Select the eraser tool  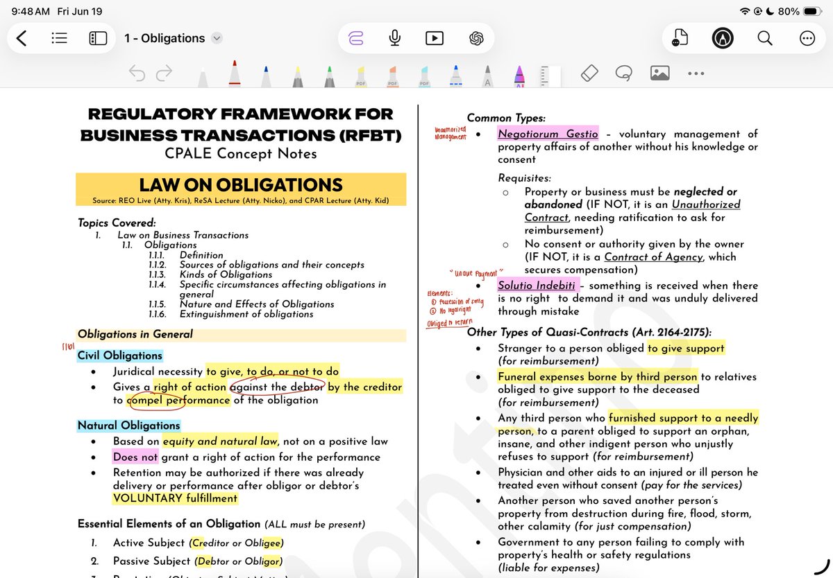pyautogui.click(x=589, y=73)
